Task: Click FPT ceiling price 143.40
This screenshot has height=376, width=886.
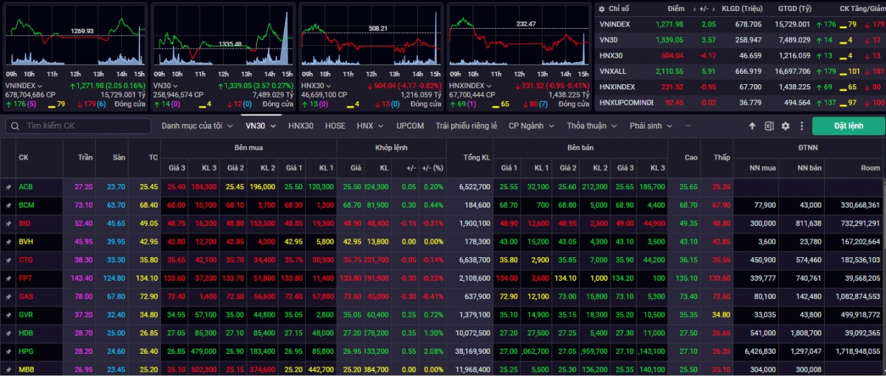Action: pyautogui.click(x=82, y=278)
